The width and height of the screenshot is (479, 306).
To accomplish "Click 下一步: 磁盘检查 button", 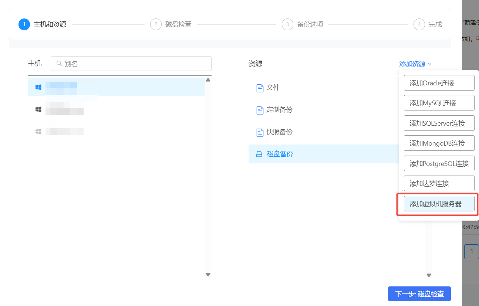I will point(419,294).
